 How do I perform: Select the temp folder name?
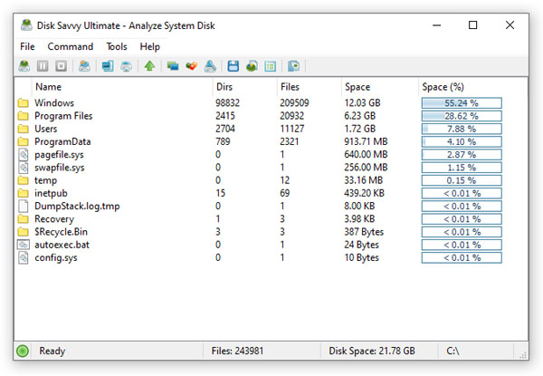click(x=46, y=180)
